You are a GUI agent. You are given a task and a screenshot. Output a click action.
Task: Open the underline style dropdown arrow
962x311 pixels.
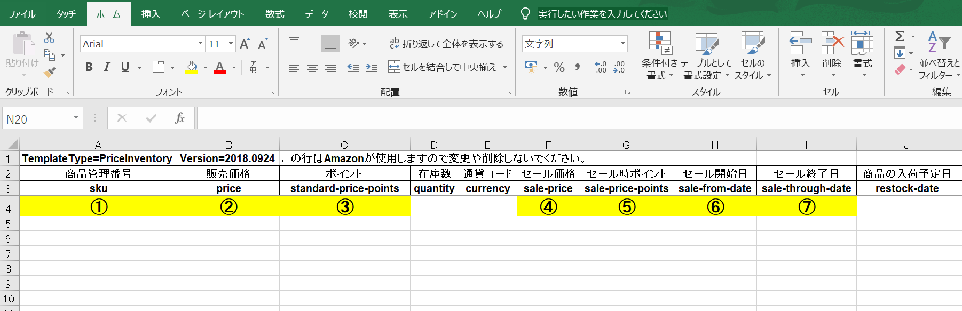(x=139, y=67)
